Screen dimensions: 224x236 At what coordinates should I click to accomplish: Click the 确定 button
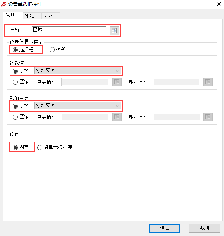point(164,228)
